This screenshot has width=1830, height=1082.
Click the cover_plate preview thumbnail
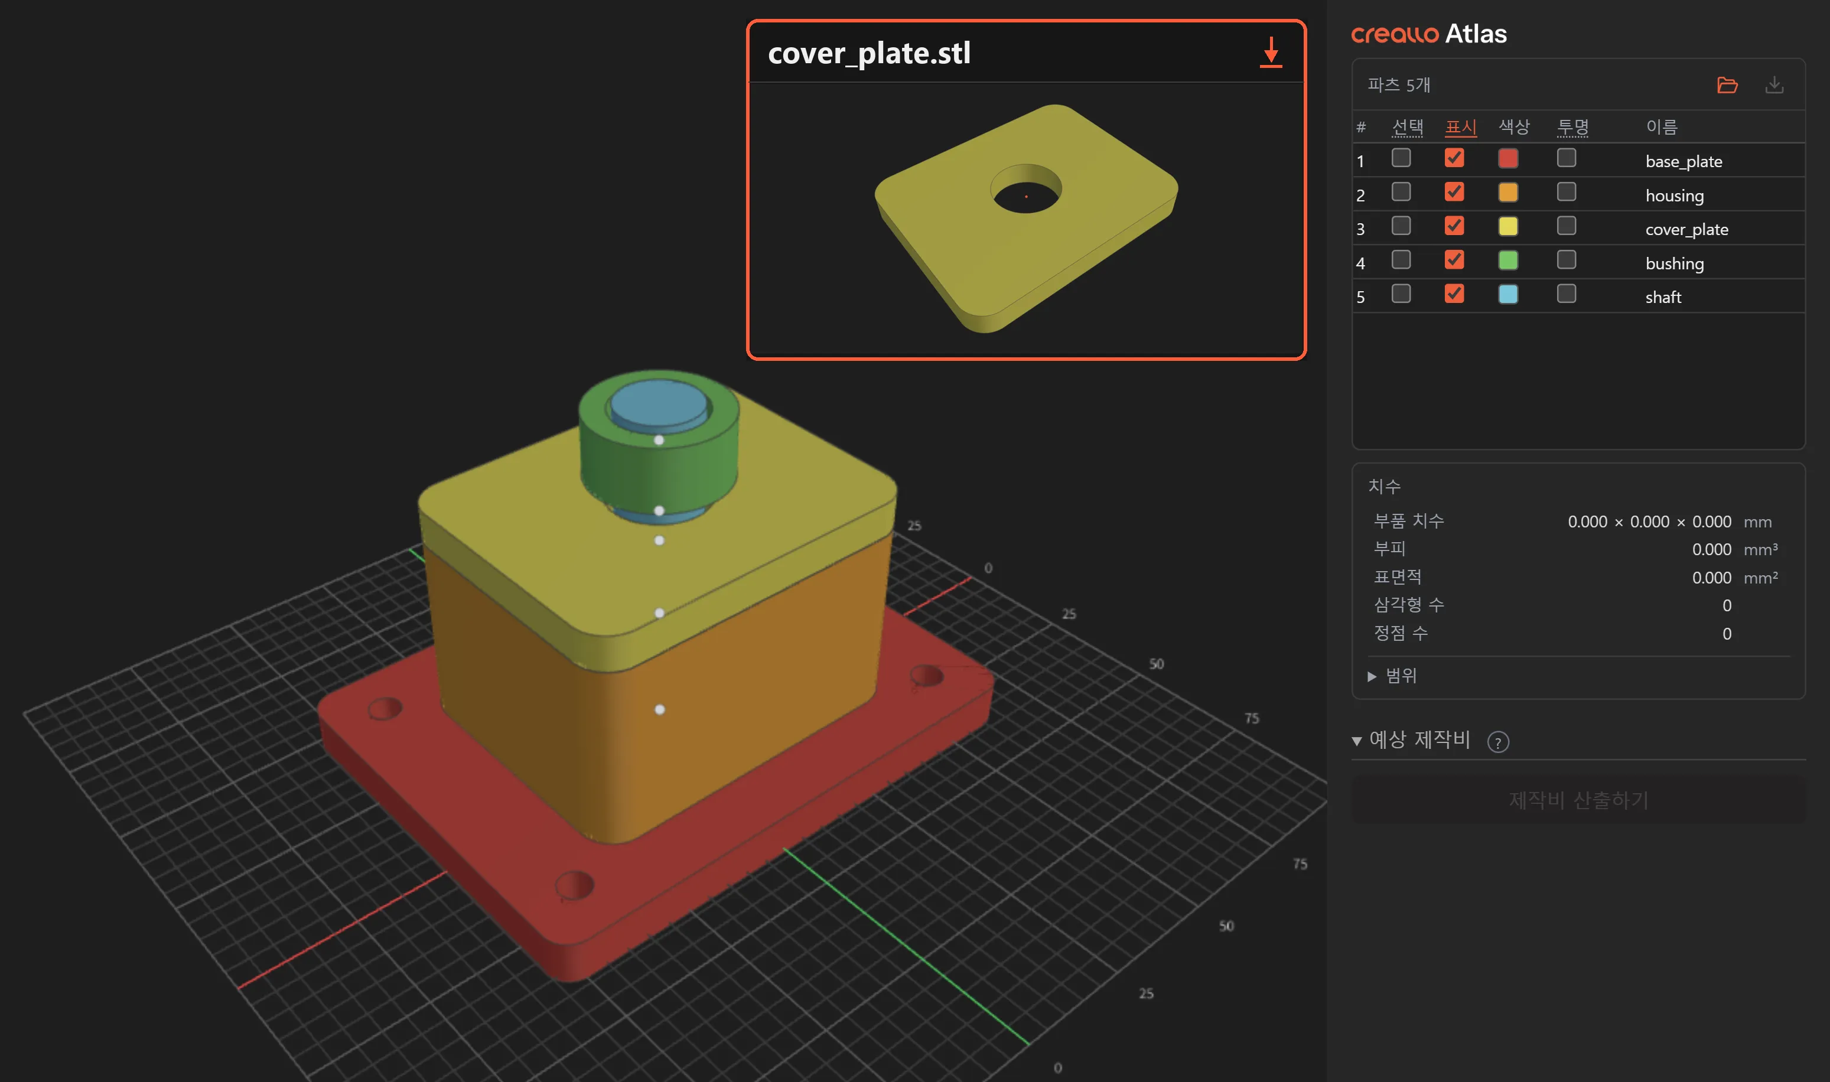pos(1026,219)
